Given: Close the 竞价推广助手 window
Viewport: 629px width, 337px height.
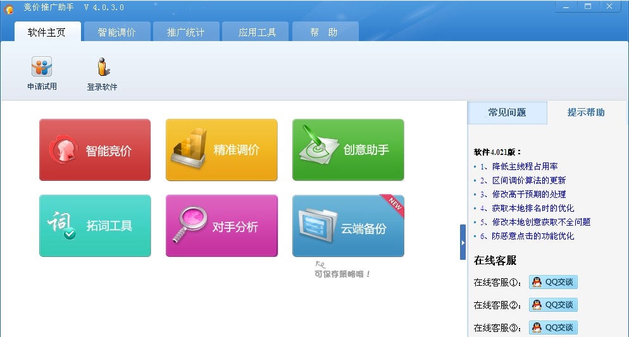Looking at the screenshot, I should pyautogui.click(x=609, y=7).
